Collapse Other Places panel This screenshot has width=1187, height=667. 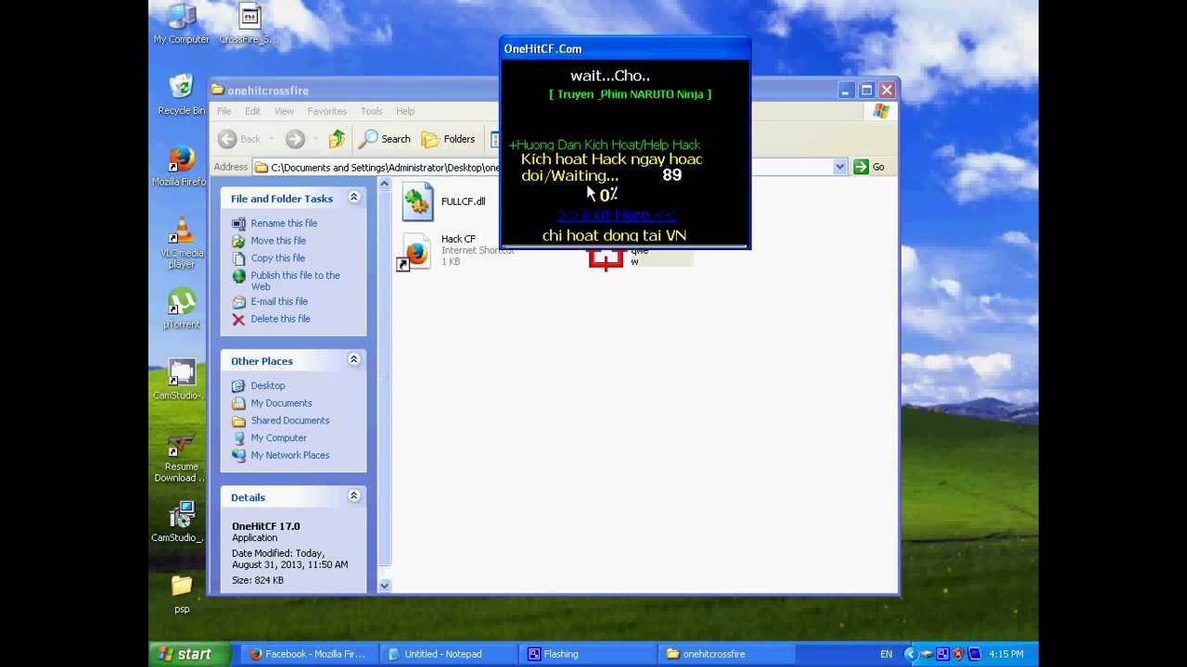click(353, 359)
